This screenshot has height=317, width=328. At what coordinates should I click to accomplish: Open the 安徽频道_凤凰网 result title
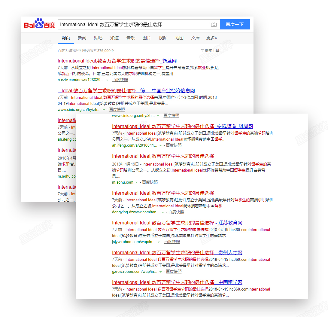coord(182,126)
